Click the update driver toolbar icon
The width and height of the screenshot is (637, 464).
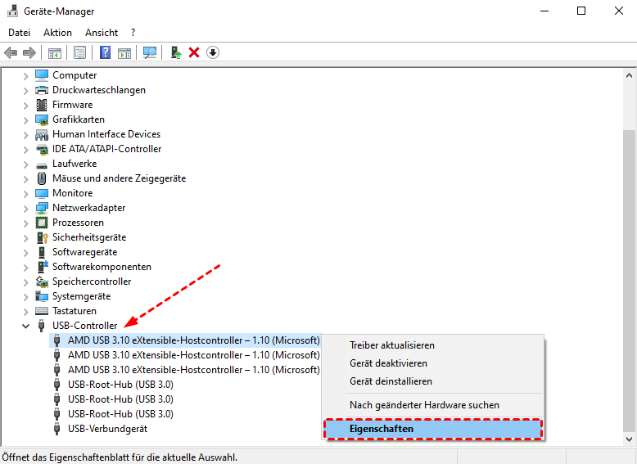coord(175,52)
